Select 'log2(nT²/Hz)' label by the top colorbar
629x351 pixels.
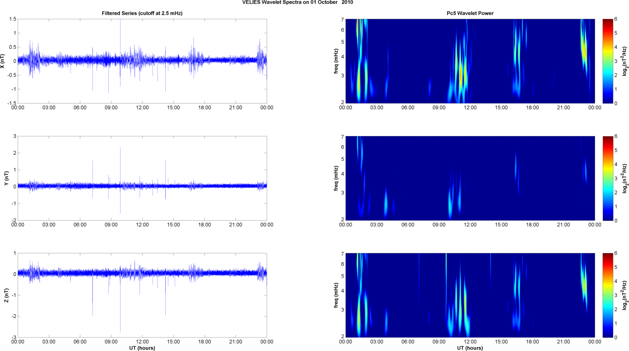pos(624,61)
